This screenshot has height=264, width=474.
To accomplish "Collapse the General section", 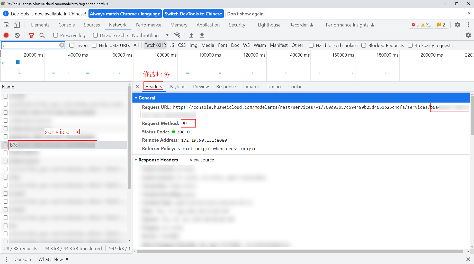I will pos(136,98).
